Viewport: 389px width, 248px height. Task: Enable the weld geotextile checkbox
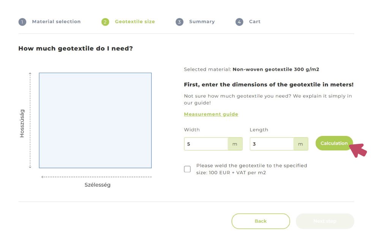pyautogui.click(x=187, y=169)
